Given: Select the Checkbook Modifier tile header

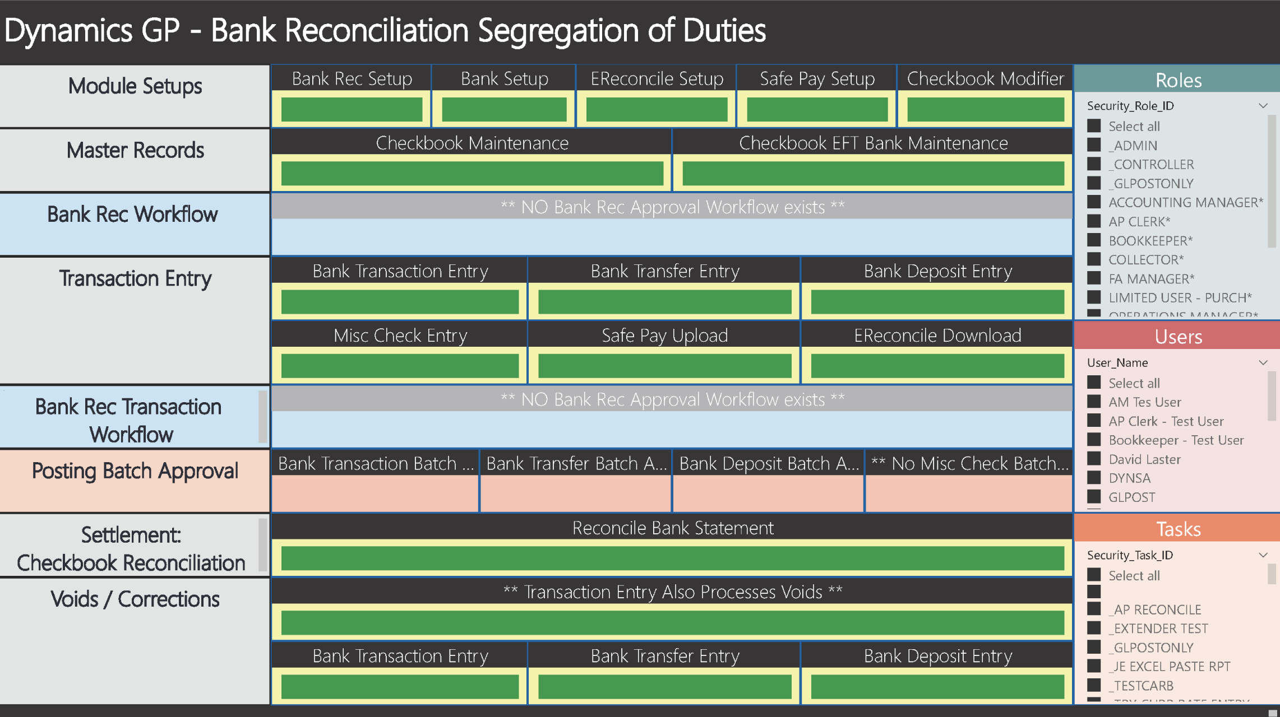Looking at the screenshot, I should [x=985, y=79].
